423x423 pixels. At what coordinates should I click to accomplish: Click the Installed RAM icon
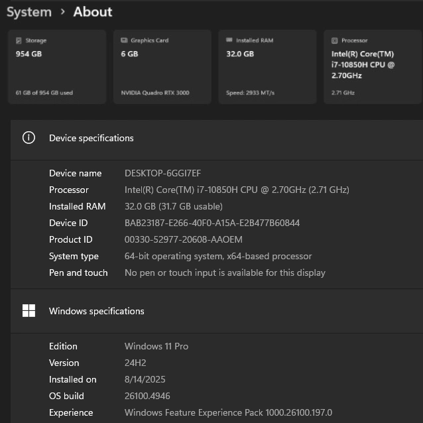pos(229,40)
